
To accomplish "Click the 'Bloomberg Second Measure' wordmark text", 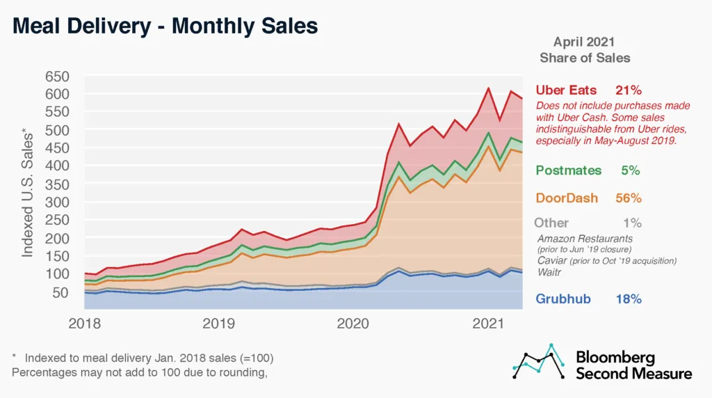I will (x=634, y=365).
